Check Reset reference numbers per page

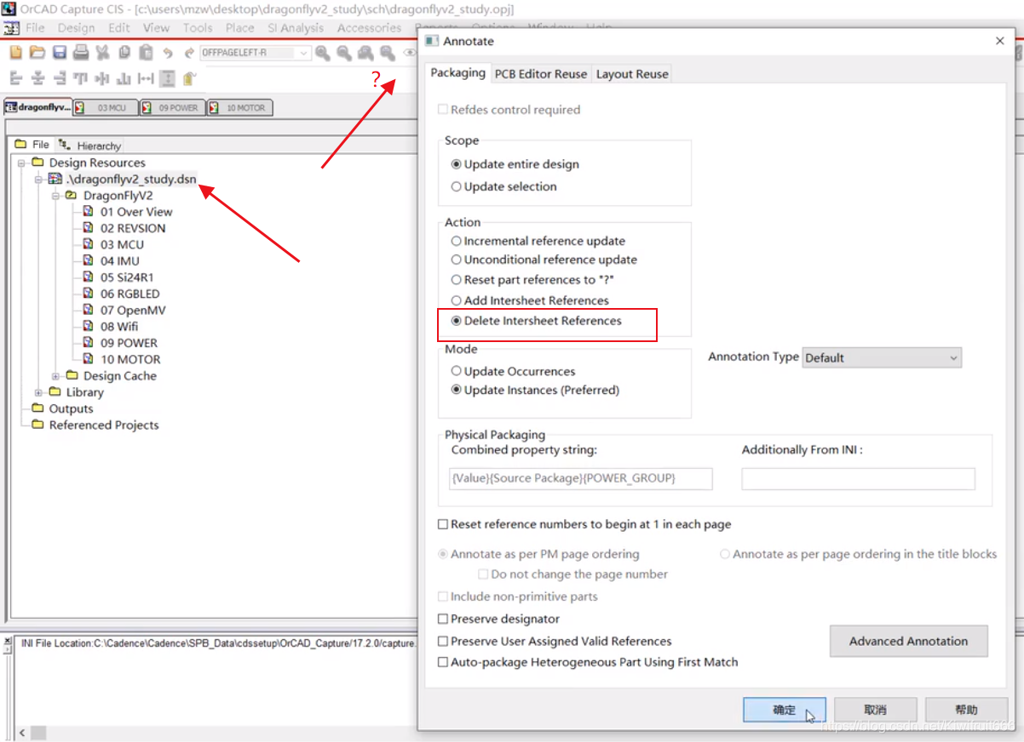pyautogui.click(x=443, y=524)
